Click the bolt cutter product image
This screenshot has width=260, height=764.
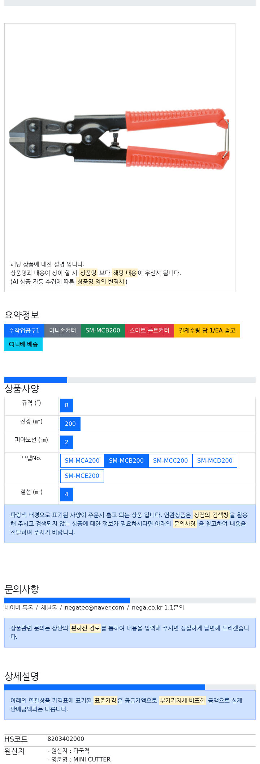click(119, 139)
